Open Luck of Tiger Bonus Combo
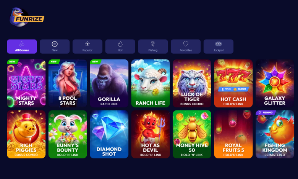298x179 pixels. click(x=192, y=83)
